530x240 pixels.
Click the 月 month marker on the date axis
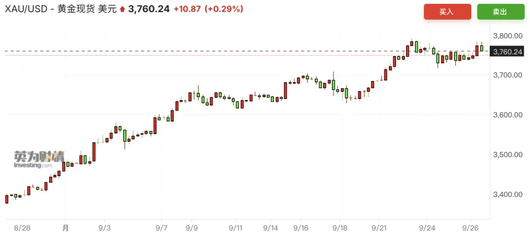pyautogui.click(x=66, y=228)
